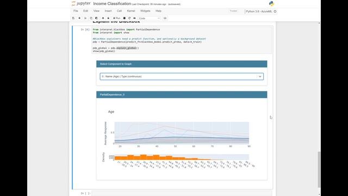Click the Density axis label
348x196 pixels.
(x=103, y=157)
